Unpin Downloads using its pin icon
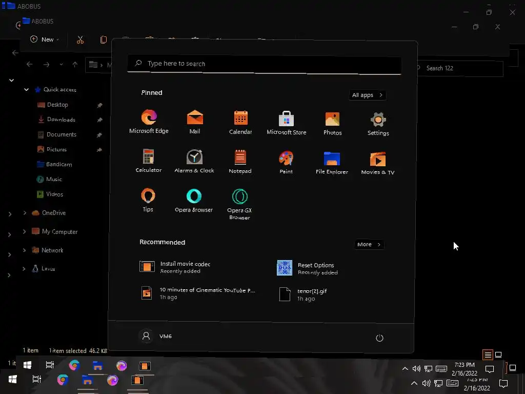The image size is (525, 394). [99, 120]
